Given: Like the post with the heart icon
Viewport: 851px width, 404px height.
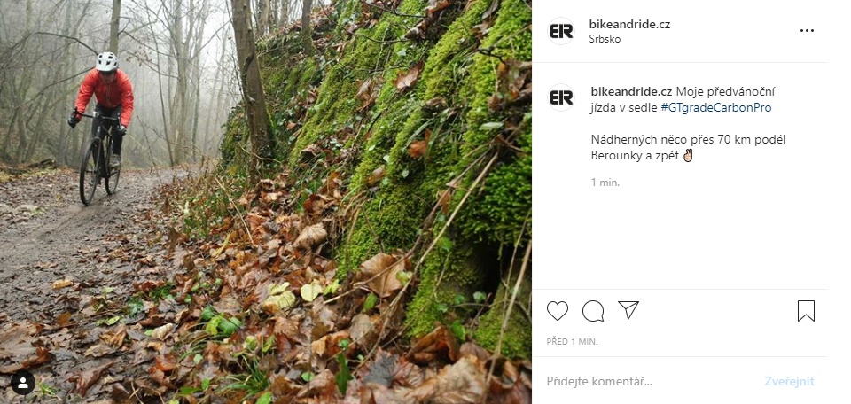Looking at the screenshot, I should click(x=558, y=311).
